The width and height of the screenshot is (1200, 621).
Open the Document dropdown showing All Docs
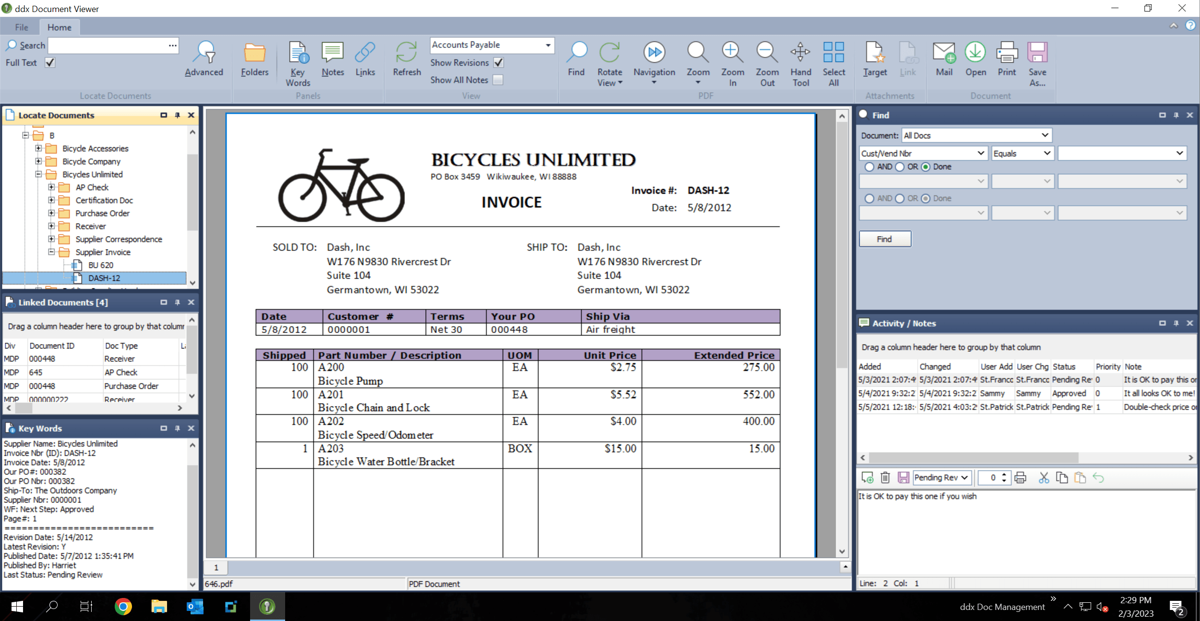click(x=977, y=135)
